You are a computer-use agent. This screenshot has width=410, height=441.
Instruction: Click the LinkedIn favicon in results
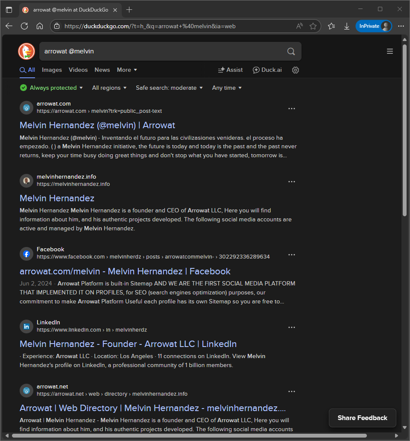(x=26, y=326)
